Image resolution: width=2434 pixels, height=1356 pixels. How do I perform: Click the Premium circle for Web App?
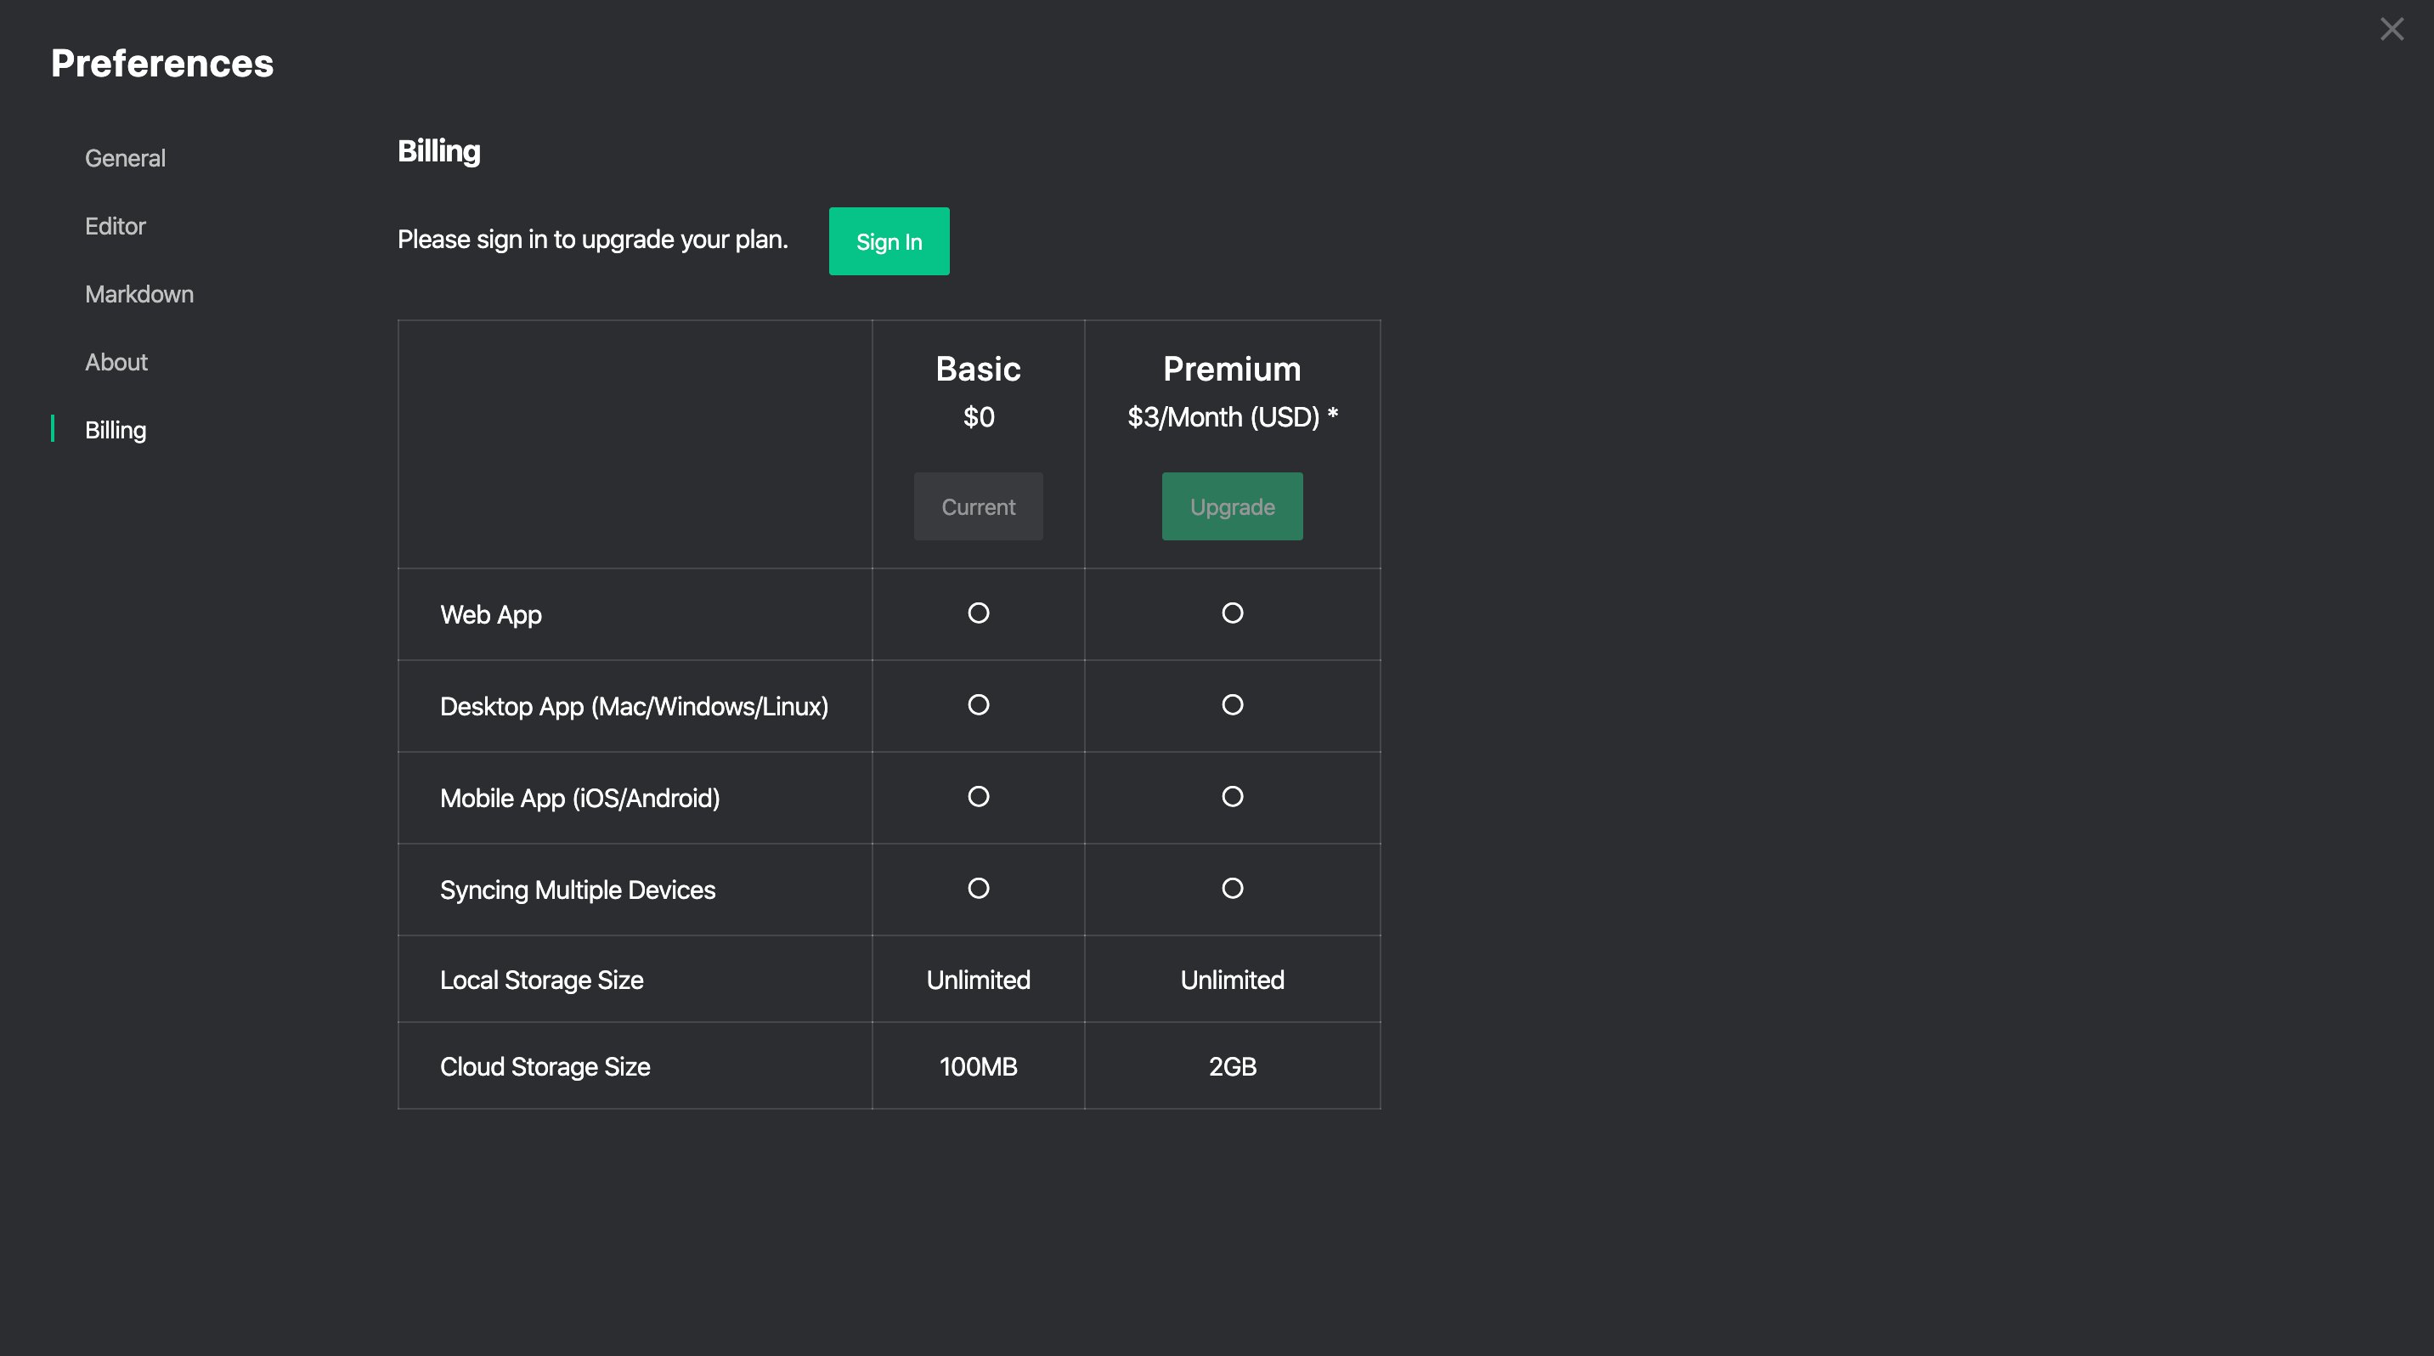(x=1232, y=613)
